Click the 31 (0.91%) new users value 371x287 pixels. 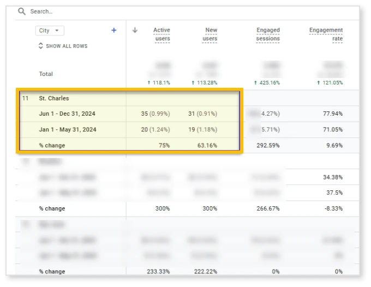pos(202,113)
